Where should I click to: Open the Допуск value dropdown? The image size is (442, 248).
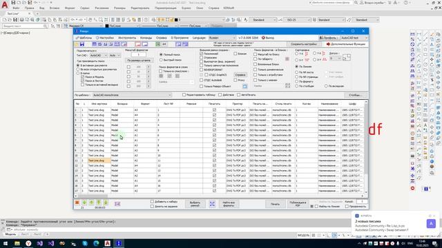point(335,58)
